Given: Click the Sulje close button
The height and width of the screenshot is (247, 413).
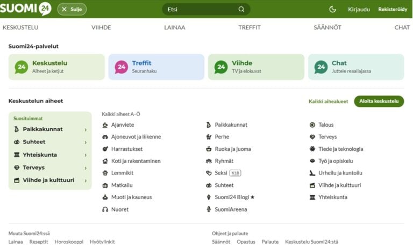Looking at the screenshot, I should 72,9.
